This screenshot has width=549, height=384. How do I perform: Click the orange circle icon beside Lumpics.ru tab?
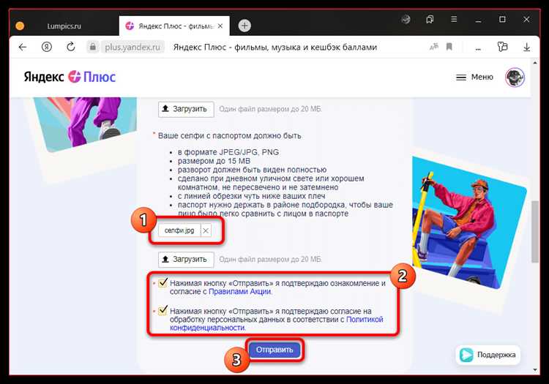(x=20, y=26)
